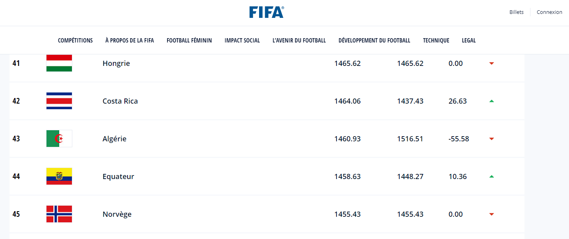Open the Compétitions menu
The width and height of the screenshot is (569, 239).
point(75,40)
